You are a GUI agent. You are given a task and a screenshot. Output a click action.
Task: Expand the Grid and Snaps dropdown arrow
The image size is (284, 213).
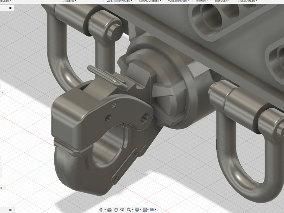(148, 210)
